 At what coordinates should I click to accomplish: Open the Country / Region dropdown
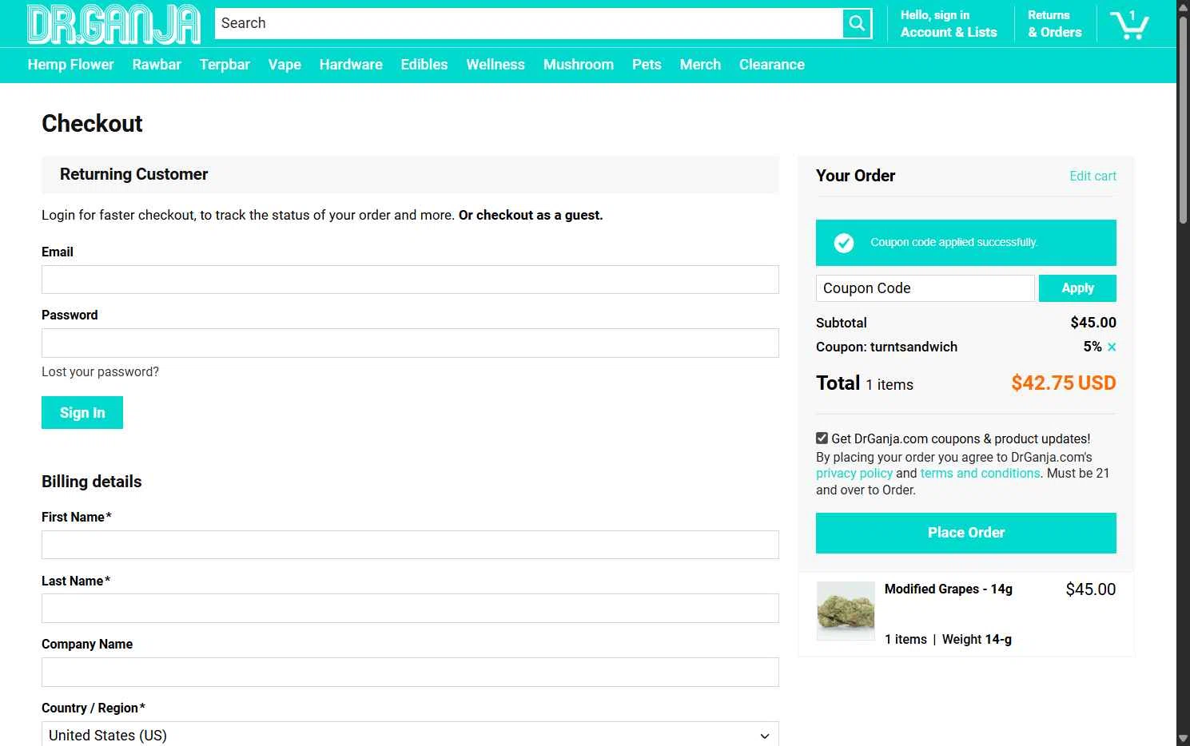[410, 735]
